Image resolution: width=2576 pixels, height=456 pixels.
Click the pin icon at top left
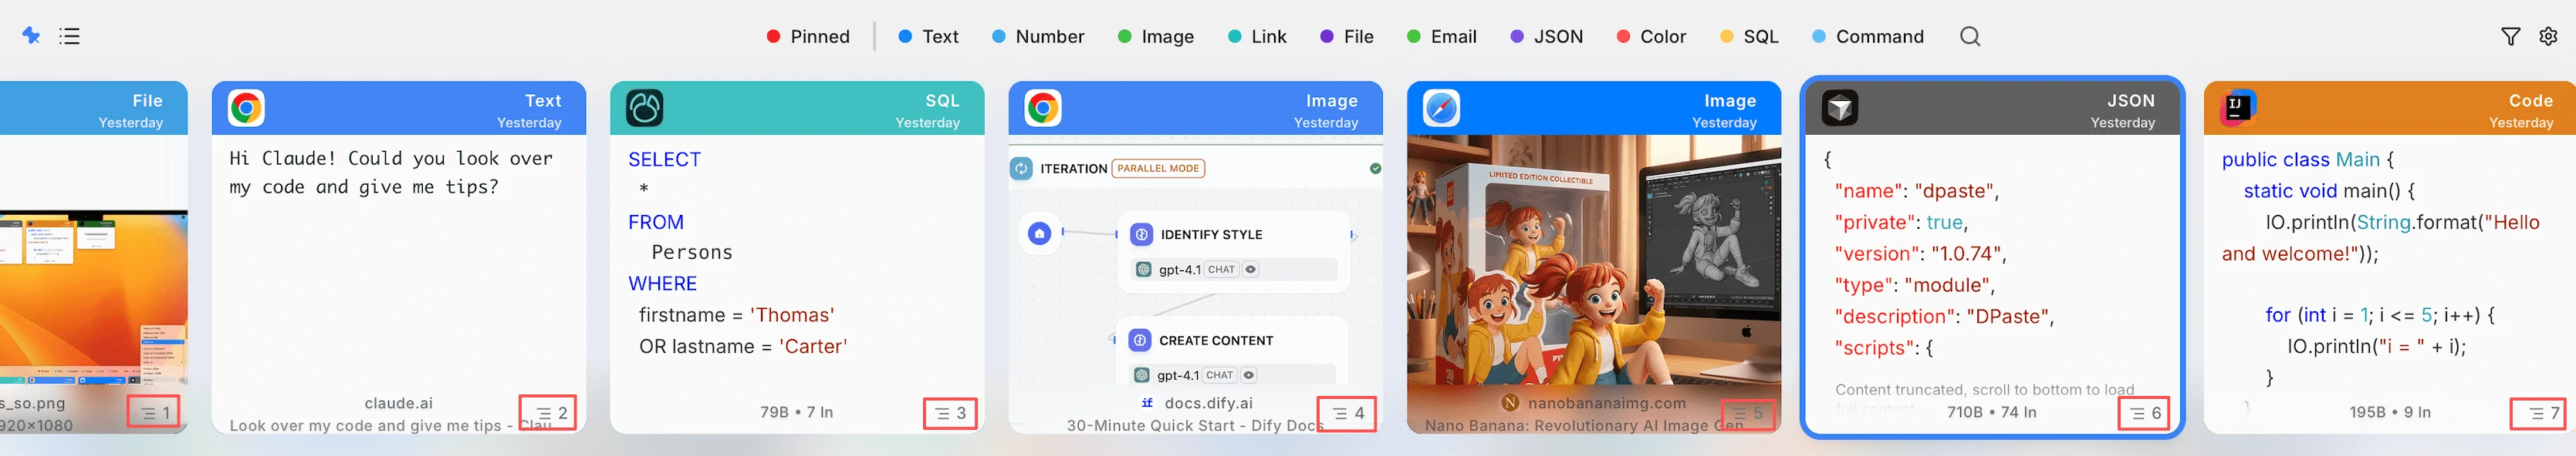31,36
